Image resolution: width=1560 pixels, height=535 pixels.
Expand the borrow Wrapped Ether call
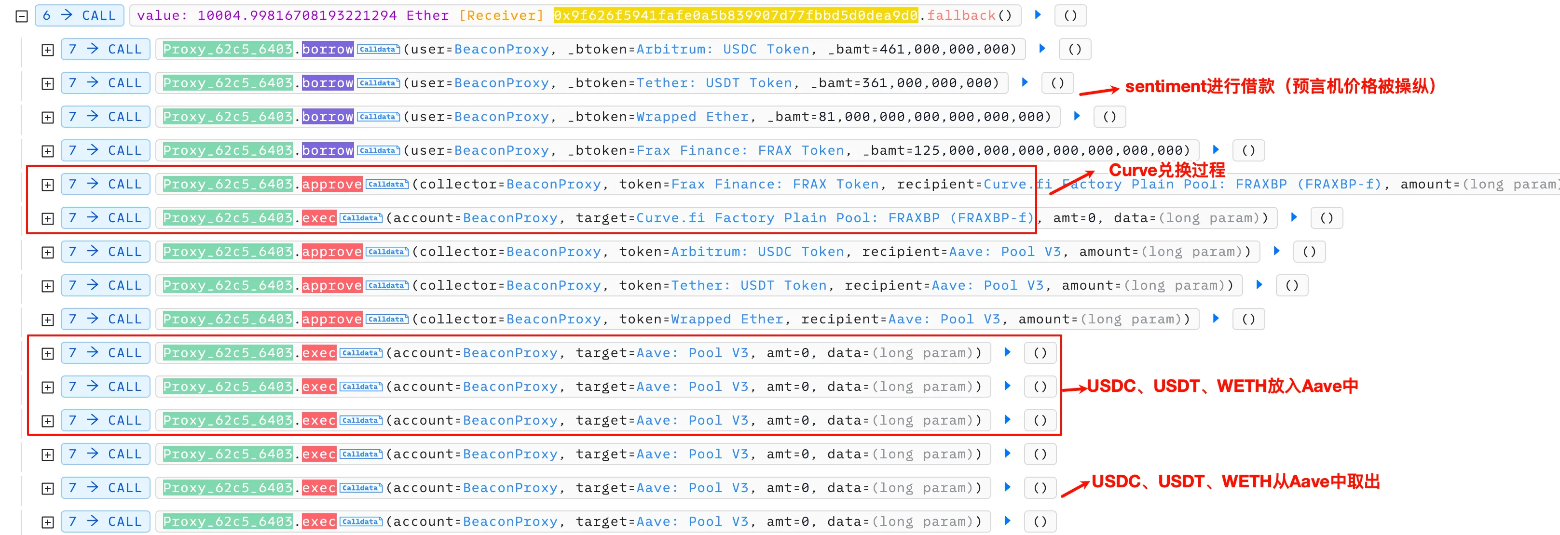coord(47,118)
